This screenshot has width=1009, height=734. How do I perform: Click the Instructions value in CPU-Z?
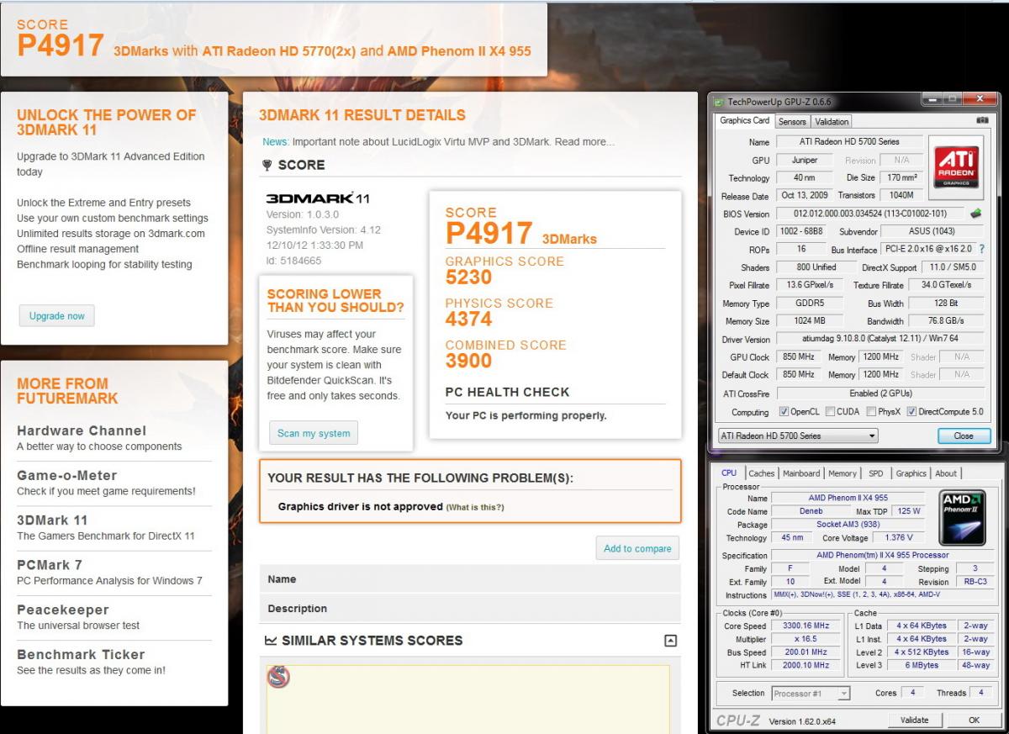coord(882,595)
